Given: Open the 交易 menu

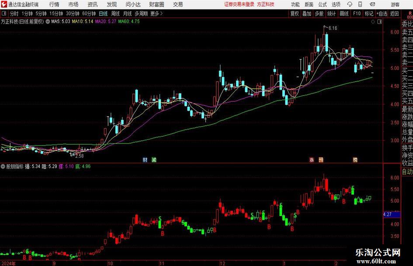Looking at the screenshot, I should point(178,4).
